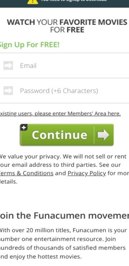Click the arrow icon beside Password

click(8, 91)
